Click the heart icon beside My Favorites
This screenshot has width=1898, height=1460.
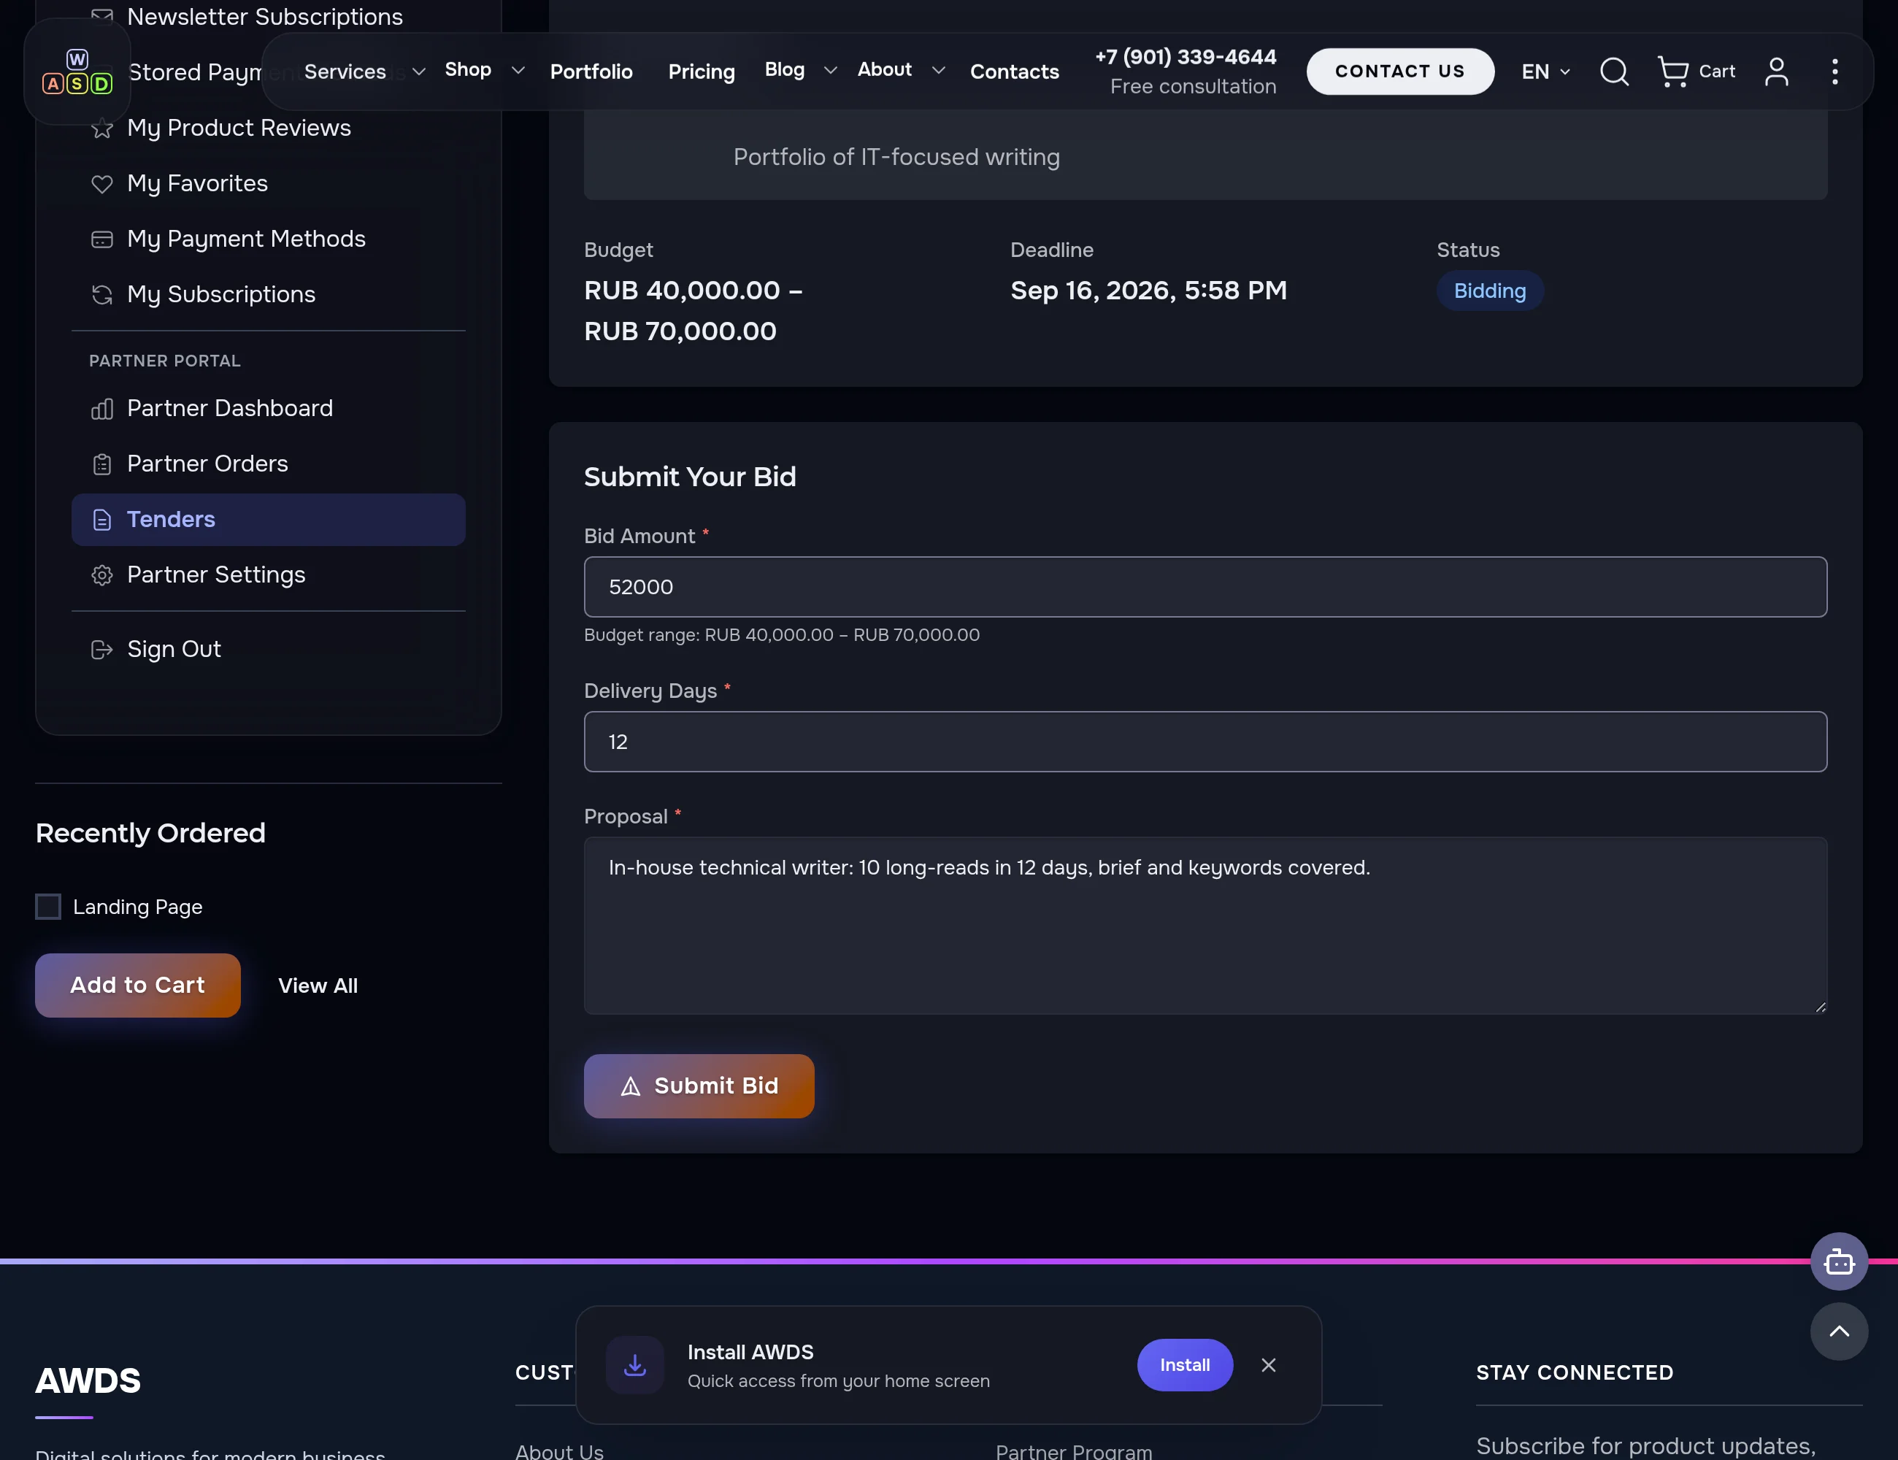pos(101,184)
